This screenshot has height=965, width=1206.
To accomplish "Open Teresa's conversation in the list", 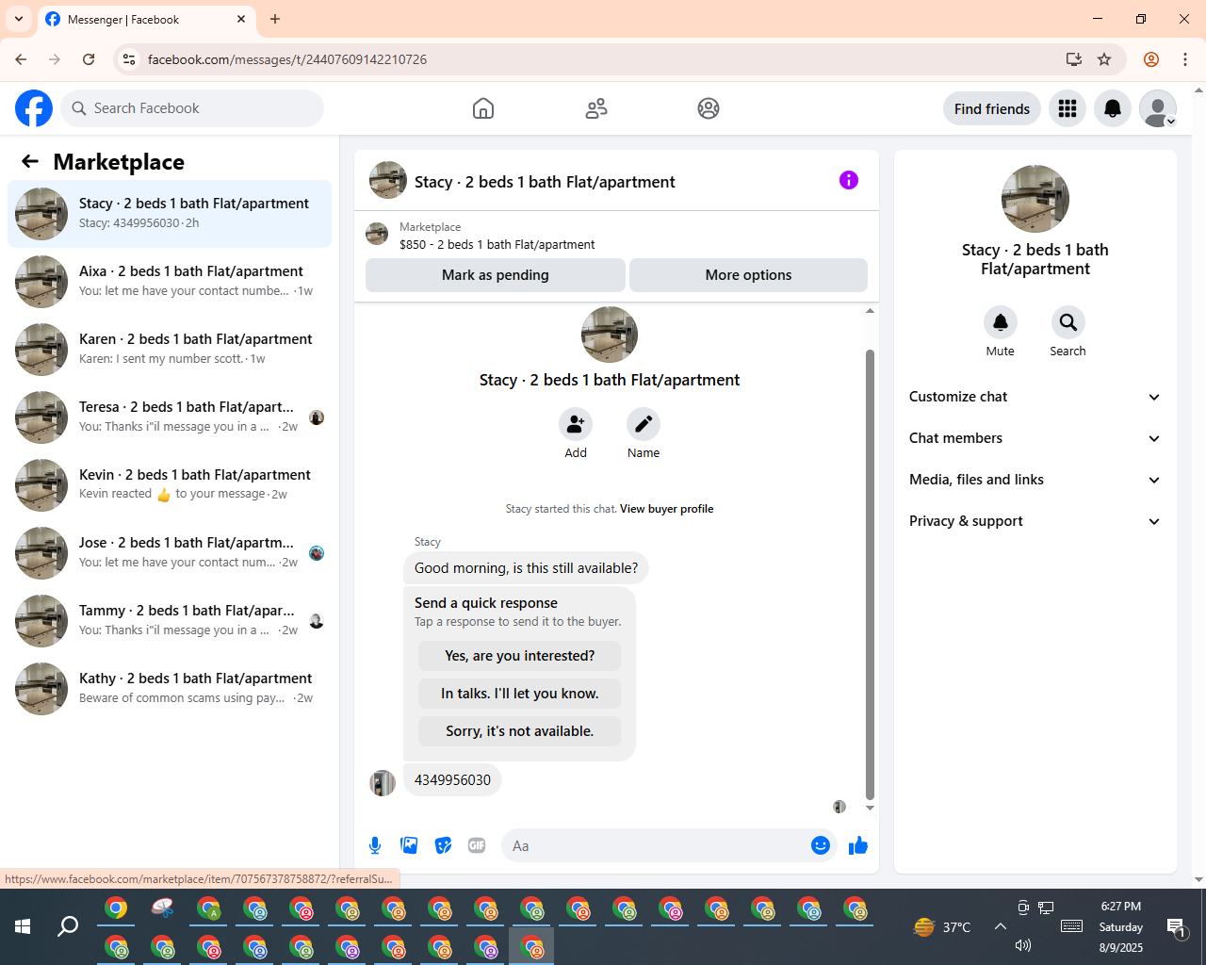I will click(170, 417).
